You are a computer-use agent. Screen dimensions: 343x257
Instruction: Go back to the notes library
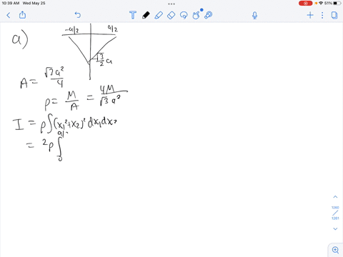pyautogui.click(x=9, y=15)
